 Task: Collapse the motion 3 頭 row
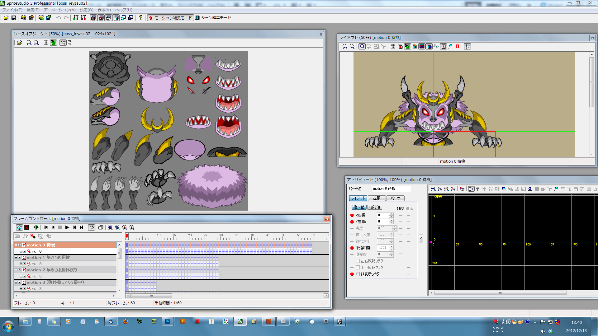coord(16,282)
